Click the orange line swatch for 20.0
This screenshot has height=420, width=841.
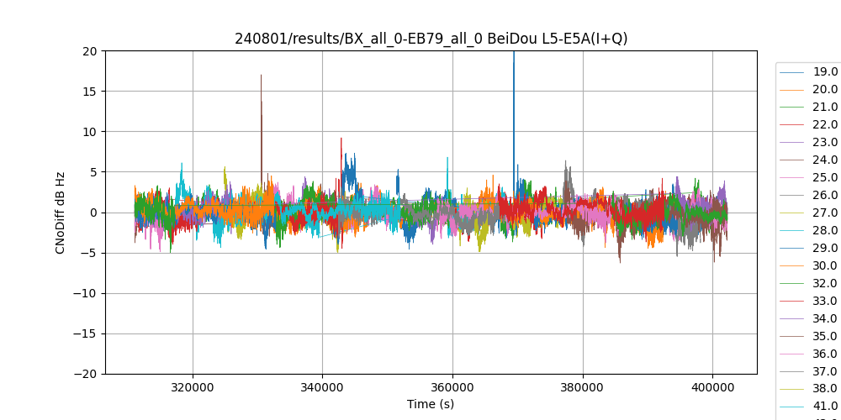[x=791, y=90]
